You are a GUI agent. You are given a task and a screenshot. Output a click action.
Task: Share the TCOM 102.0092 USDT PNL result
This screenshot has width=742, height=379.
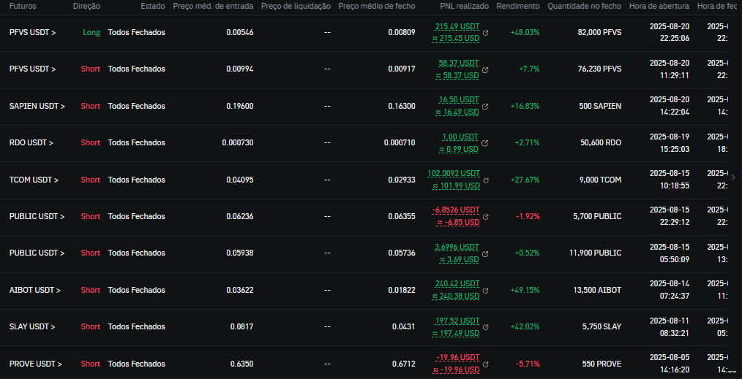pos(486,180)
